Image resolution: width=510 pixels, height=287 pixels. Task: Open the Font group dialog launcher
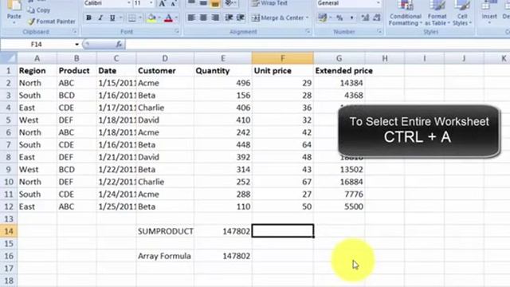pos(177,32)
